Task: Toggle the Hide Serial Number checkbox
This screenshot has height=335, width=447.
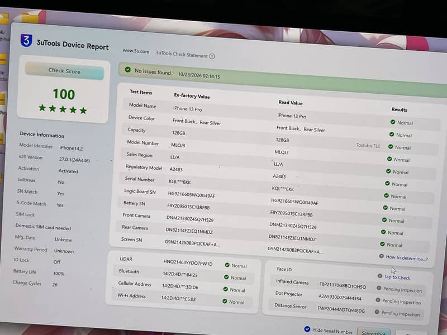Action: tap(307, 329)
